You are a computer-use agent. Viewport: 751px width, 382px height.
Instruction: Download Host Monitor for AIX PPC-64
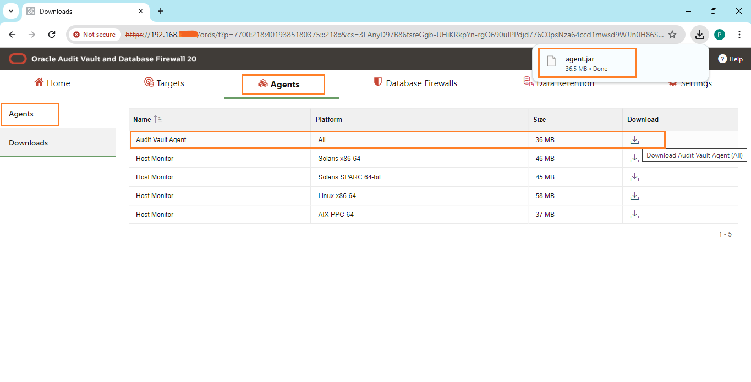[x=634, y=214]
